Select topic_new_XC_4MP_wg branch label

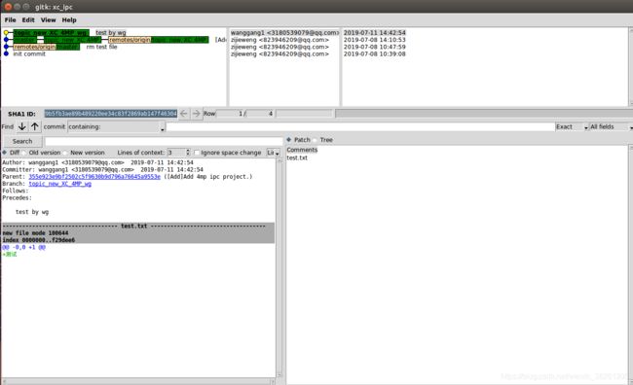tap(52, 33)
